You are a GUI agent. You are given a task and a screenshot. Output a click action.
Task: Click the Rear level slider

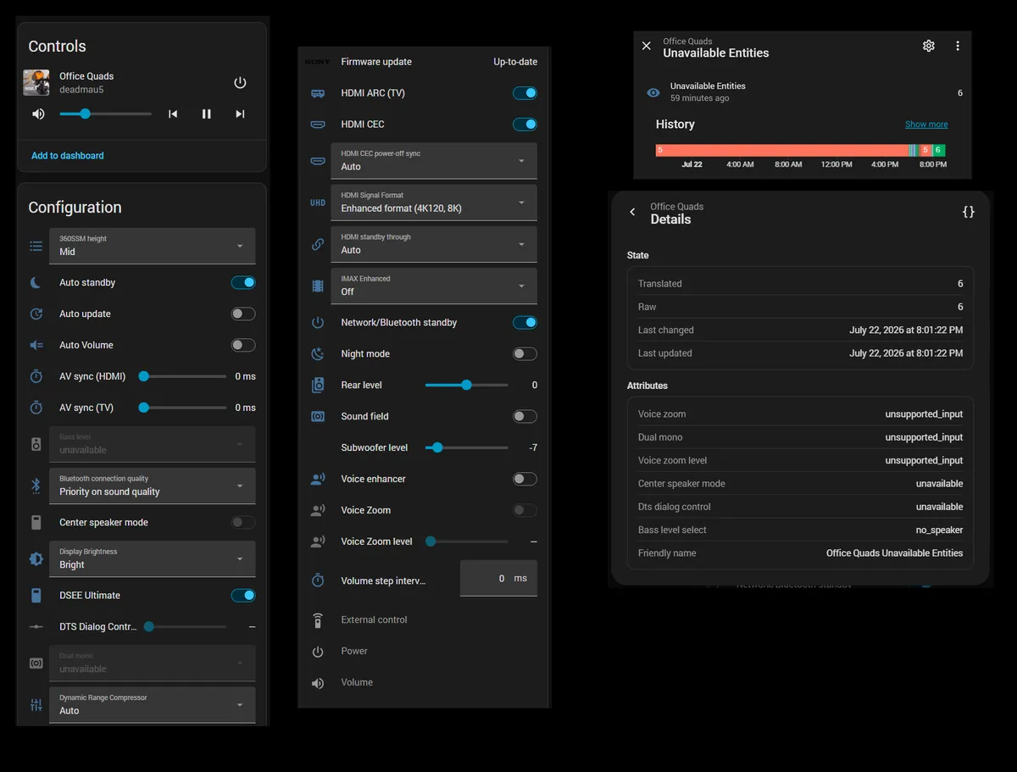click(467, 385)
